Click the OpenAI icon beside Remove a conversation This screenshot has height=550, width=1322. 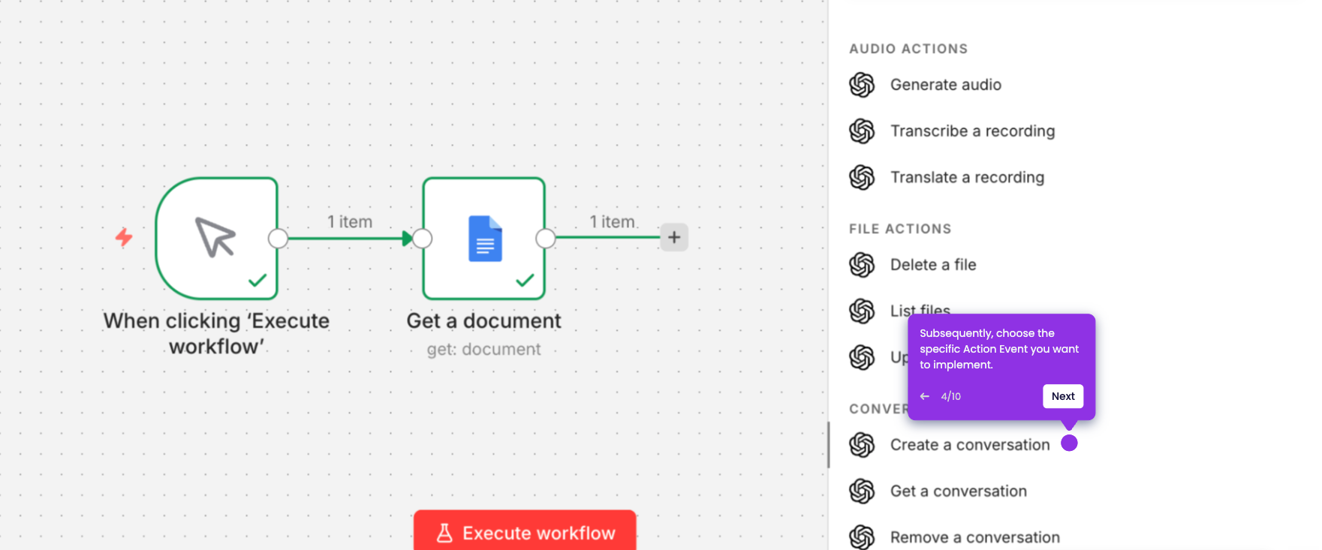(862, 537)
